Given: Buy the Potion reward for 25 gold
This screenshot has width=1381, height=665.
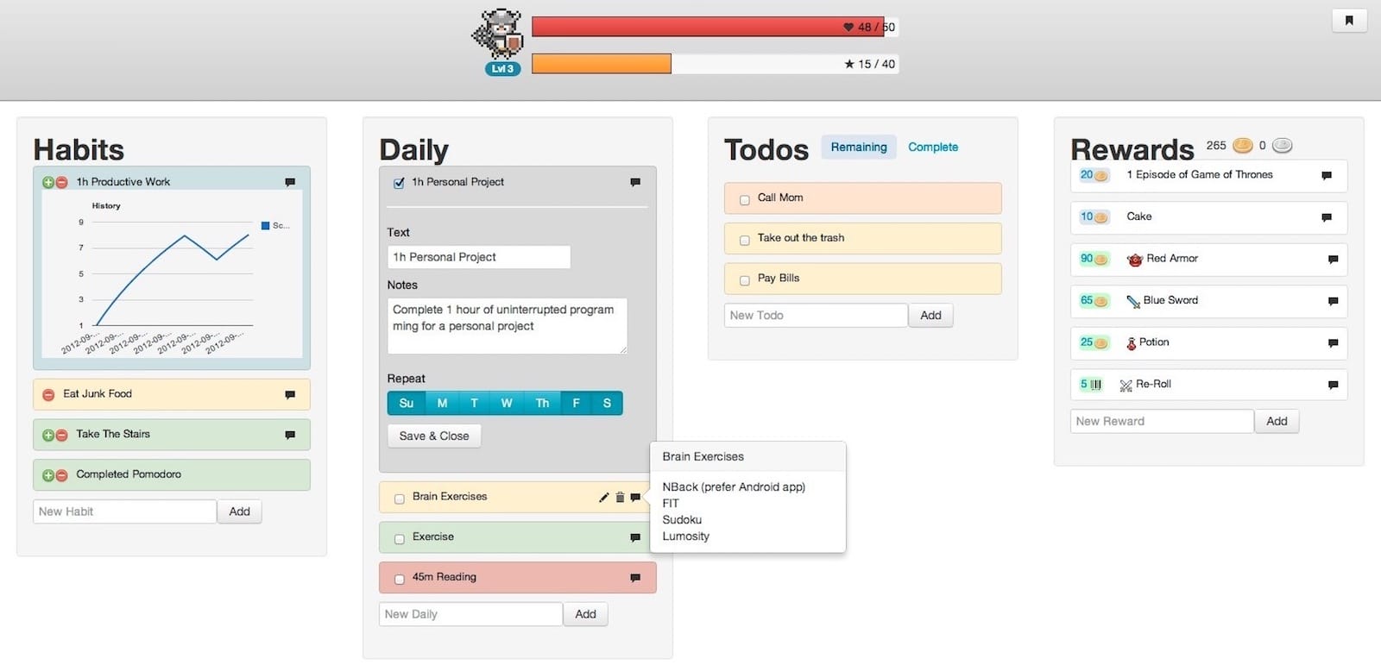Looking at the screenshot, I should [1094, 342].
